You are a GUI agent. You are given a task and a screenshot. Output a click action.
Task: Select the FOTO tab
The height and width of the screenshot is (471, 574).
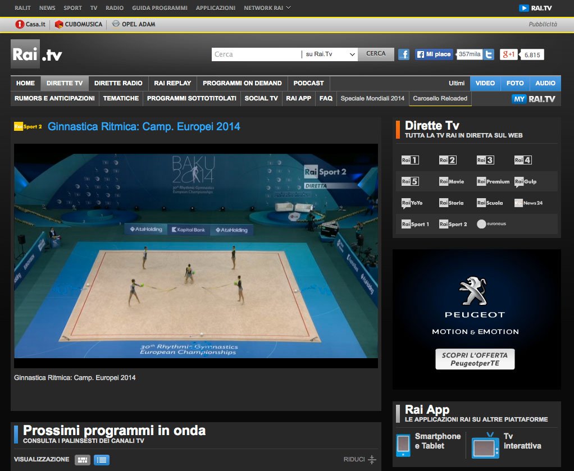tap(515, 83)
